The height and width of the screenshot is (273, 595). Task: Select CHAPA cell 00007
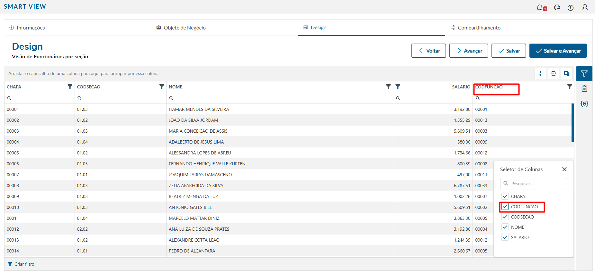point(40,175)
